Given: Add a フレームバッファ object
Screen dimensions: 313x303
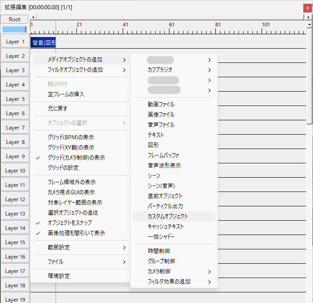Looking at the screenshot, I should point(174,155).
